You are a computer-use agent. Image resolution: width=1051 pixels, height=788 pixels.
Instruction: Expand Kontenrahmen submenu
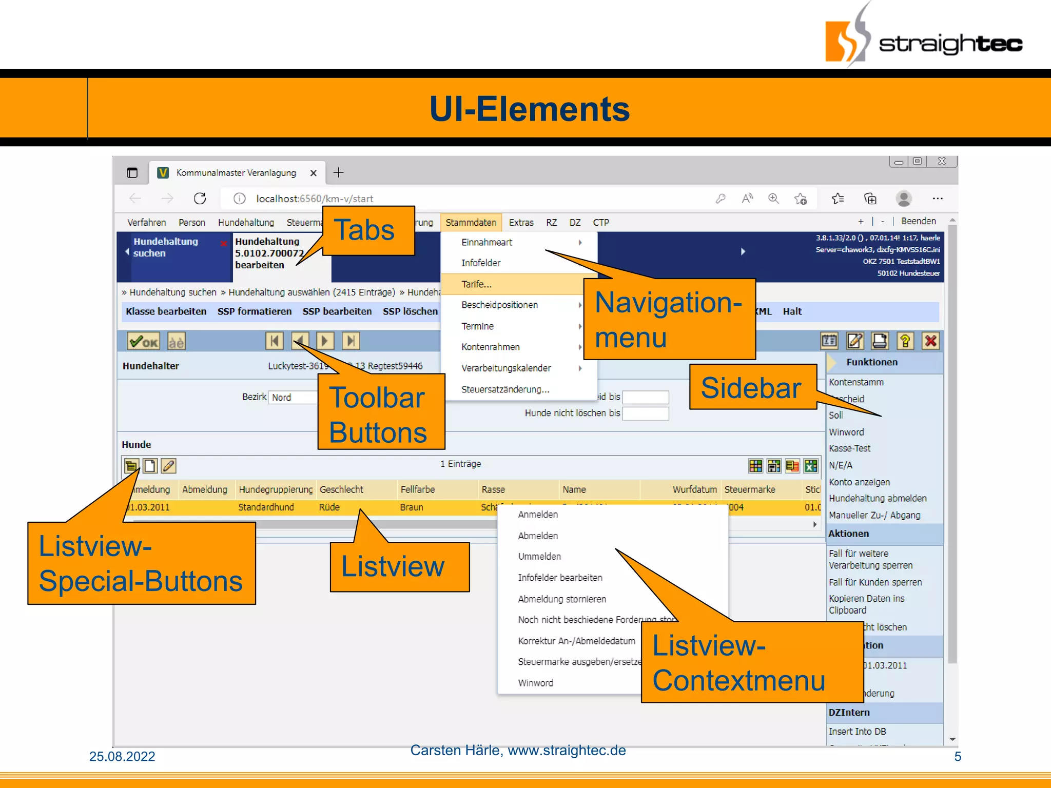click(x=580, y=347)
